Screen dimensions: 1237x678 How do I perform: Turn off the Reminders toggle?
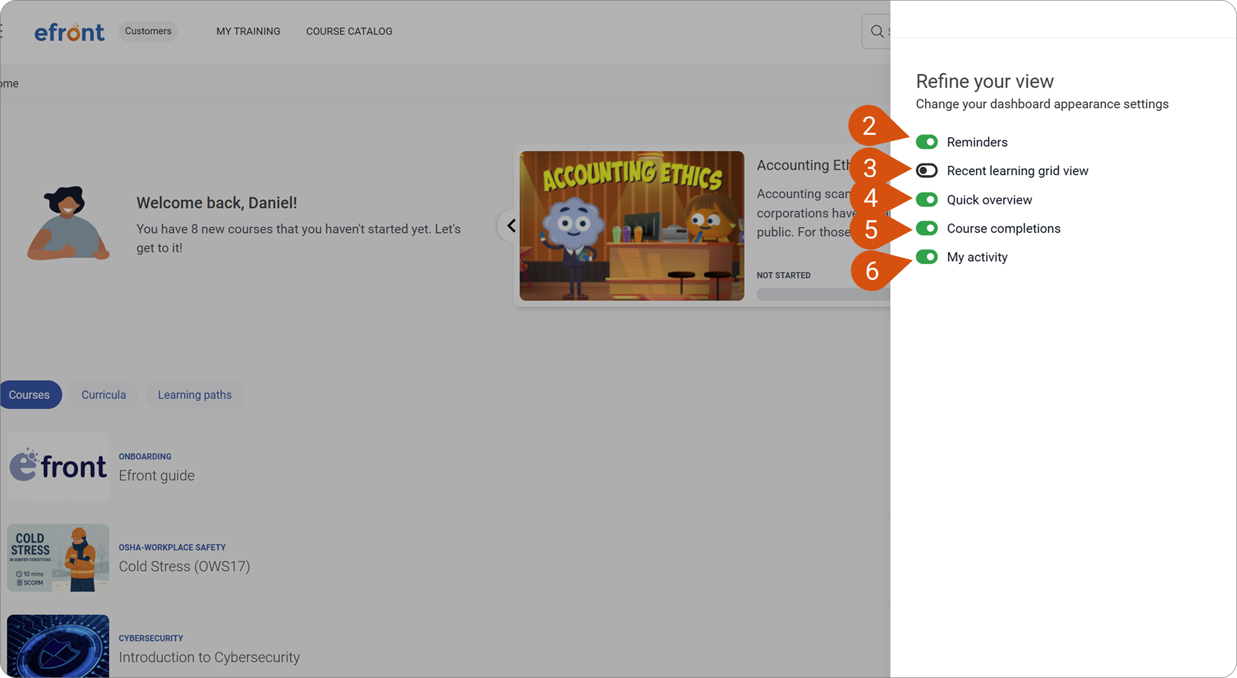click(x=926, y=142)
